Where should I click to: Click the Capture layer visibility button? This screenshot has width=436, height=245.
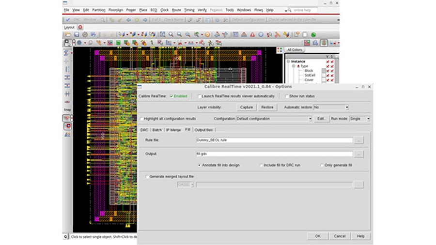pyautogui.click(x=247, y=107)
